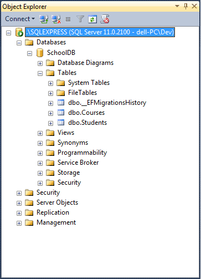Click the Stop Activity script icon
The image size is (201, 279).
(x=105, y=19)
